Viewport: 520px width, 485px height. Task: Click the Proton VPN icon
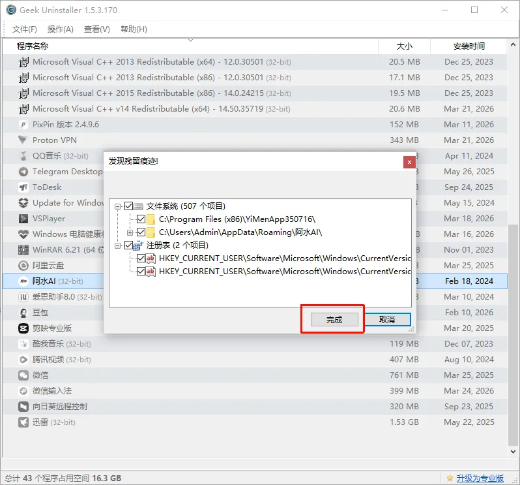pyautogui.click(x=23, y=140)
